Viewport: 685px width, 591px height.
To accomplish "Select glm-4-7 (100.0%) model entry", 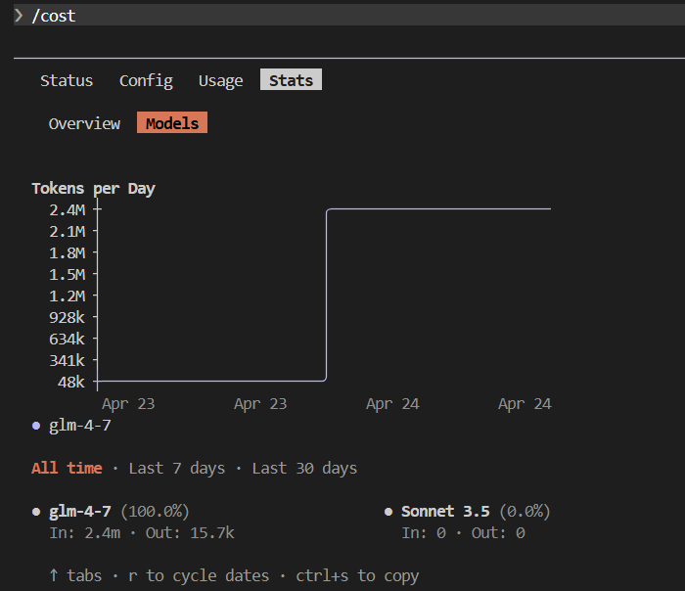I will (118, 511).
